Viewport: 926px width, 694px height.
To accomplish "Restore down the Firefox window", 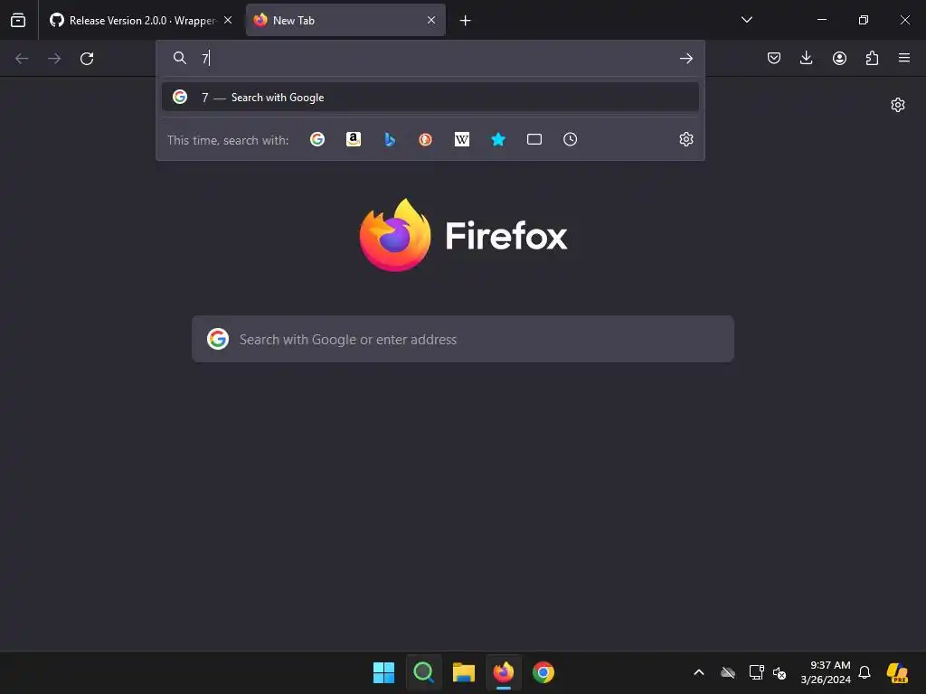I will tap(864, 20).
